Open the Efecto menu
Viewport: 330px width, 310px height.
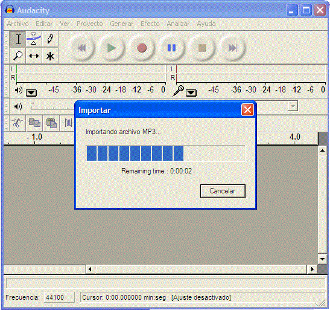click(x=150, y=24)
